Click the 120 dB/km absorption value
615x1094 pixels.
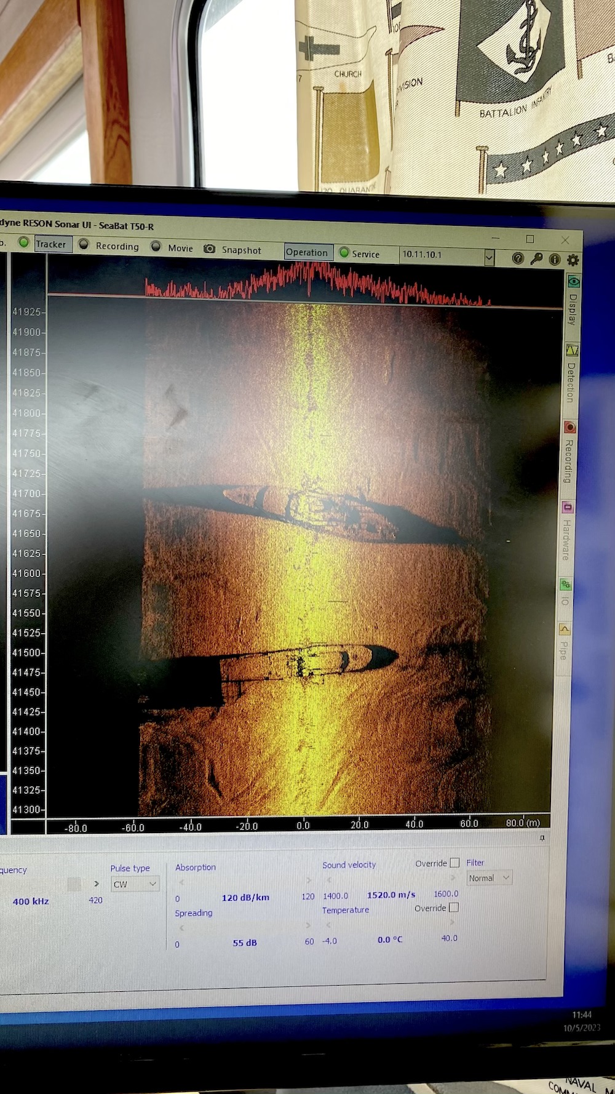pyautogui.click(x=245, y=898)
